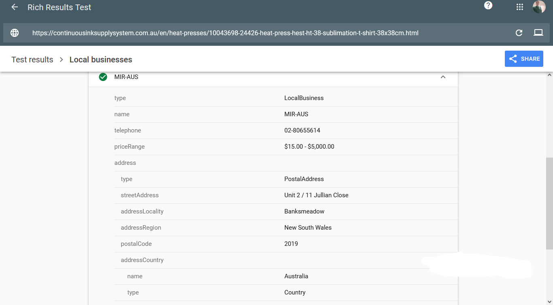Select the Banksmeadow locality value
553x305 pixels.
click(x=304, y=211)
